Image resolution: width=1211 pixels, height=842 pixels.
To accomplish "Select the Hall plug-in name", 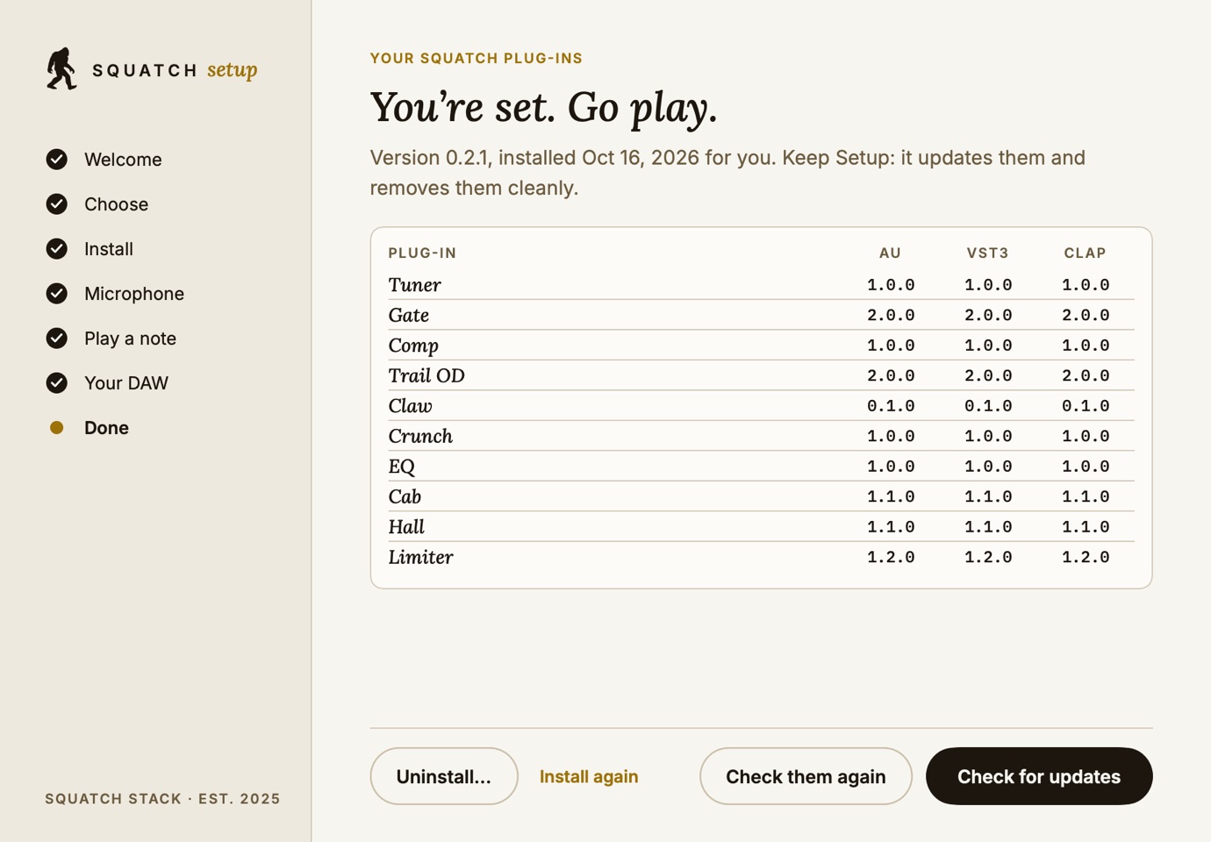I will click(x=406, y=527).
